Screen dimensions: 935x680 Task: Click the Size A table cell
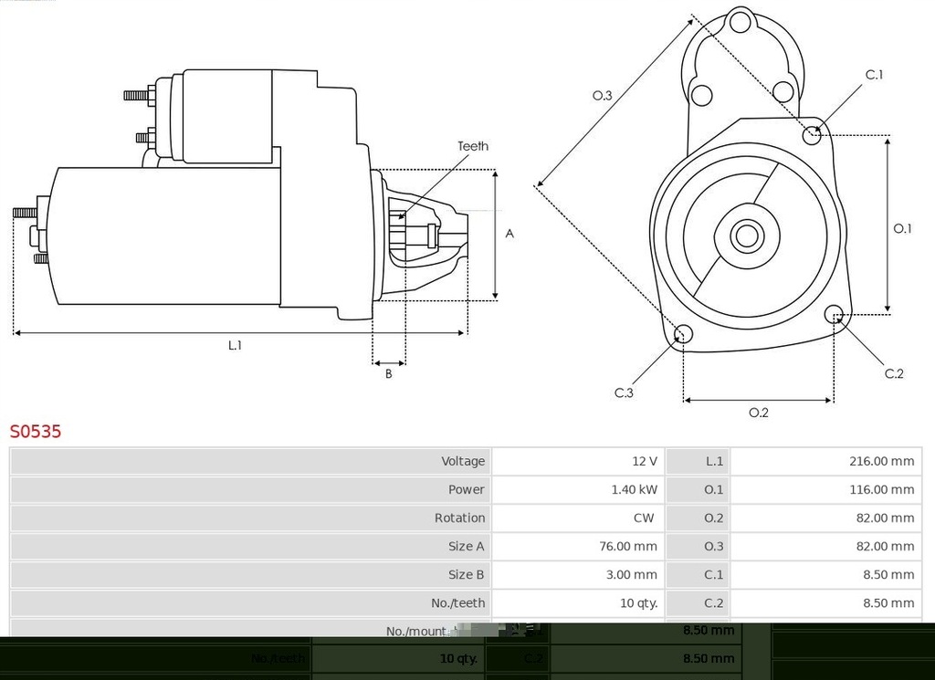250,547
